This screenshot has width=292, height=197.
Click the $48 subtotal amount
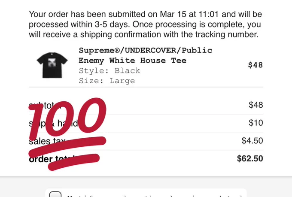[x=255, y=105]
